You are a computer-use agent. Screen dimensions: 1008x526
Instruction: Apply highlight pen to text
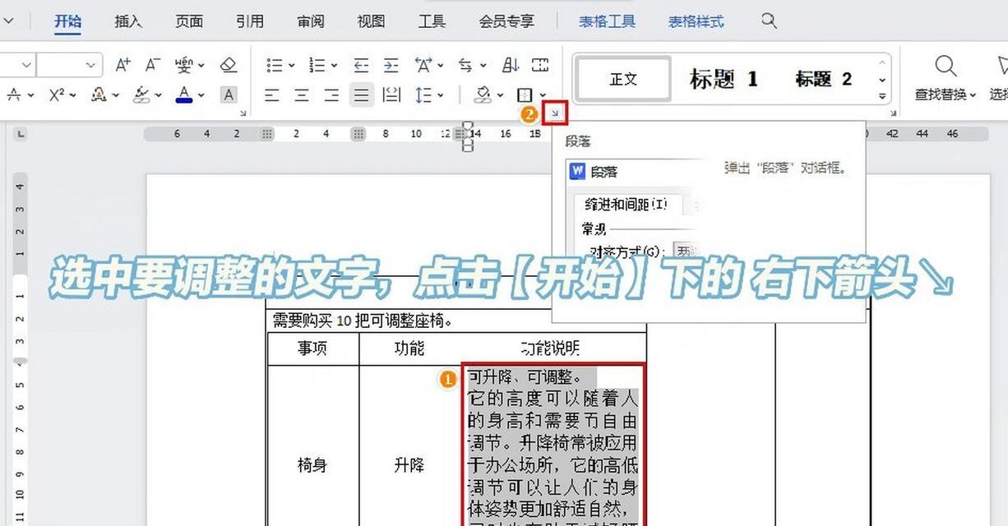[142, 95]
